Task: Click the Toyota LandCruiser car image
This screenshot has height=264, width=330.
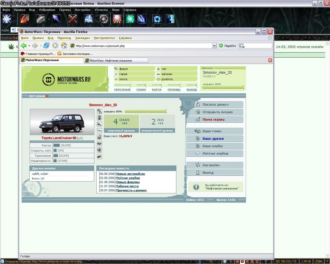Action: coord(62,122)
